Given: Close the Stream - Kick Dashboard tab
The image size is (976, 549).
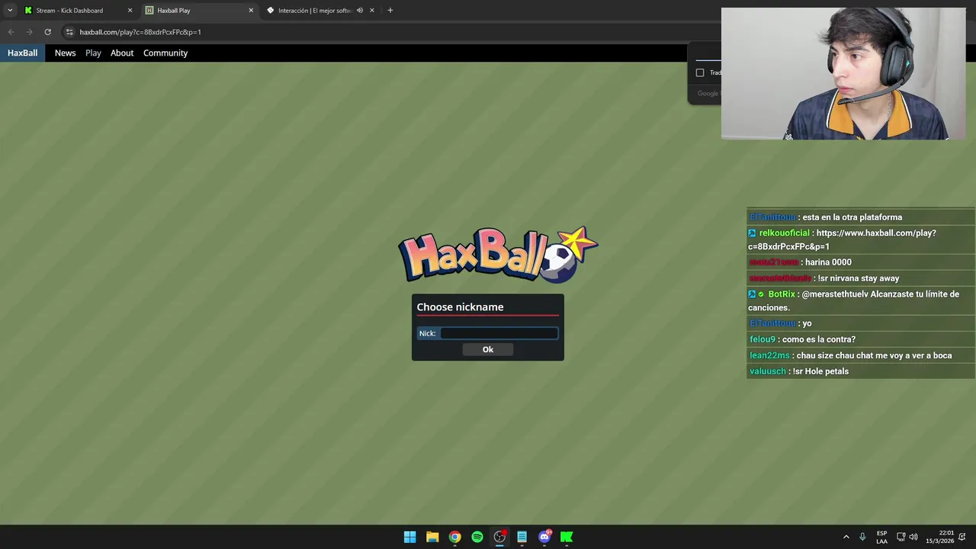Looking at the screenshot, I should coord(130,11).
